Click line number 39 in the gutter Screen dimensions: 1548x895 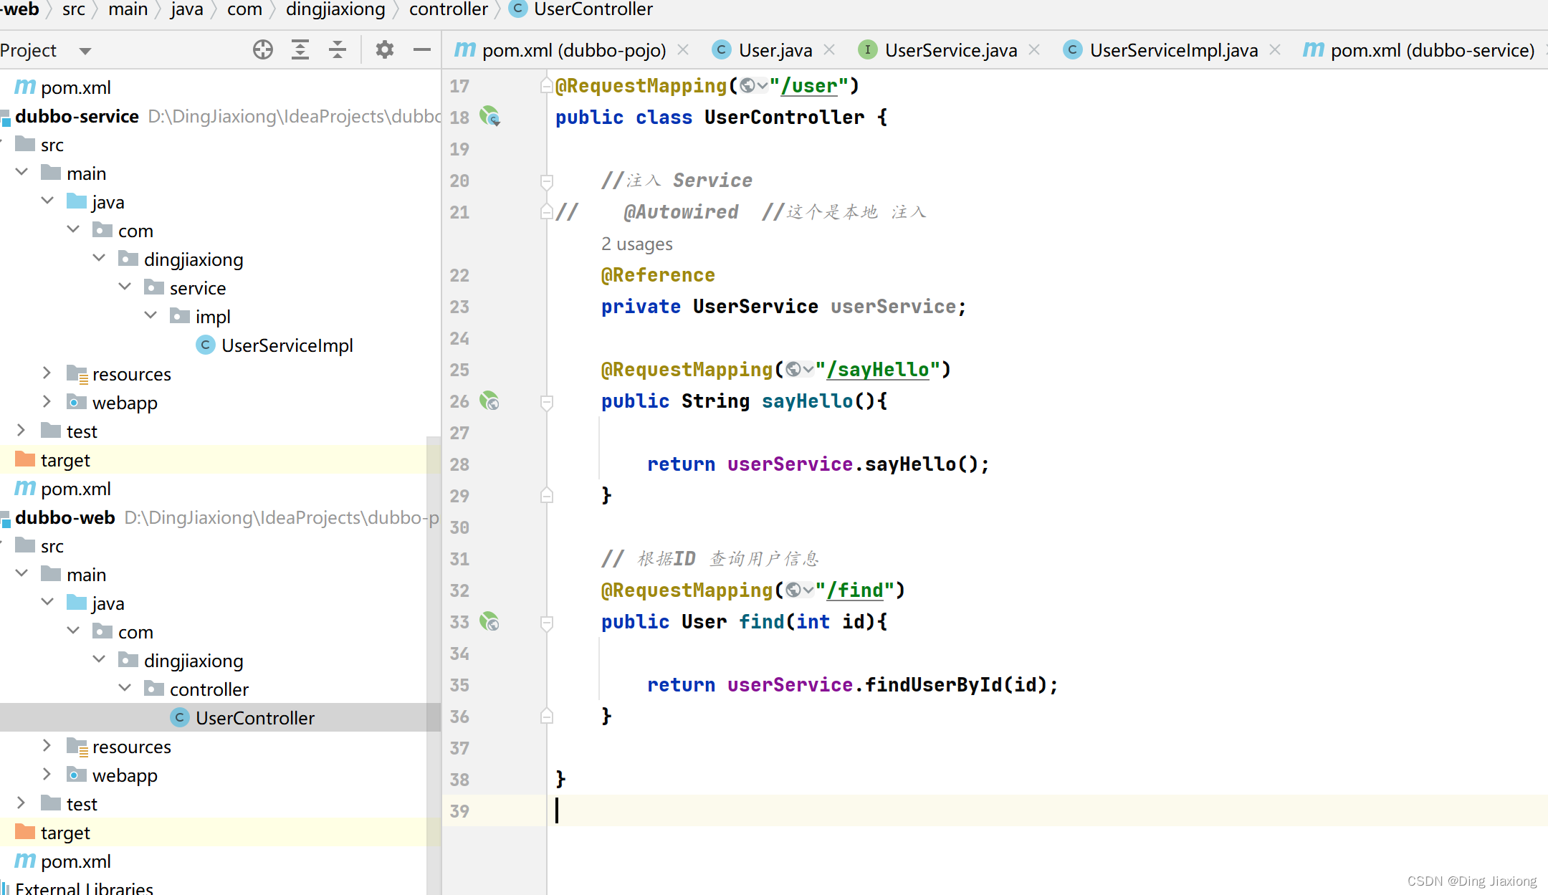pos(459,811)
